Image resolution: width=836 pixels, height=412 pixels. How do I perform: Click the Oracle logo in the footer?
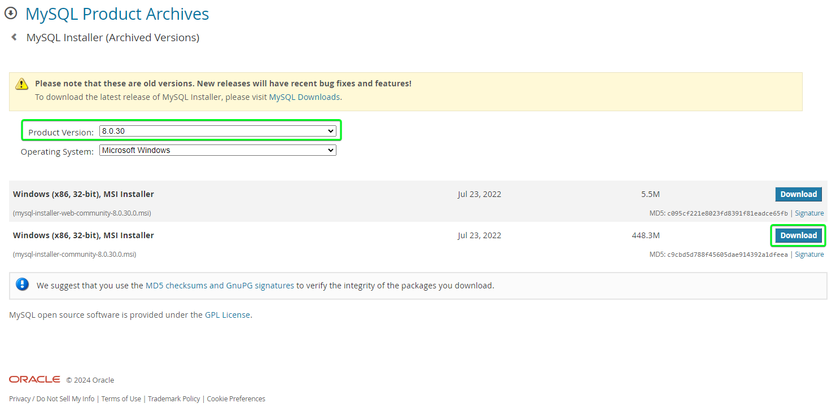[34, 379]
